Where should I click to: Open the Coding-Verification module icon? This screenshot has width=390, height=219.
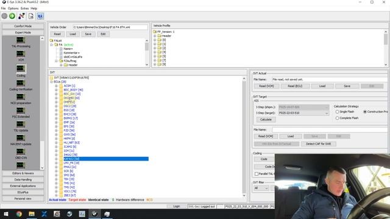point(21,83)
